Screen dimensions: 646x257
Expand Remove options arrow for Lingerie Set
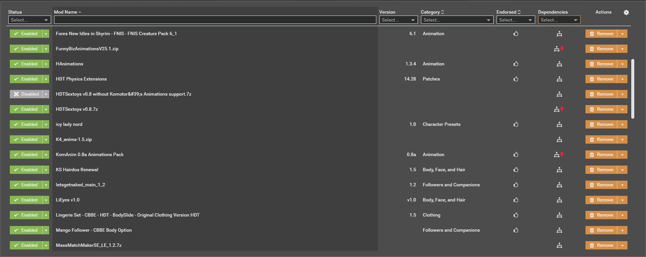[x=622, y=215]
